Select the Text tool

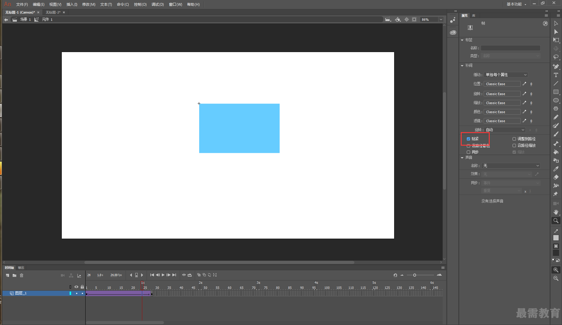click(556, 75)
